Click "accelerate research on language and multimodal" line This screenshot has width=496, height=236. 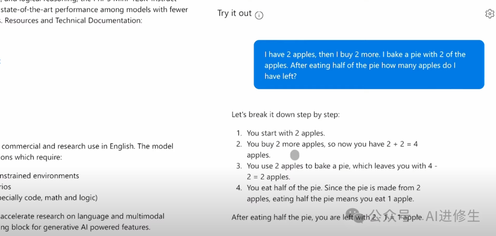[x=82, y=216]
